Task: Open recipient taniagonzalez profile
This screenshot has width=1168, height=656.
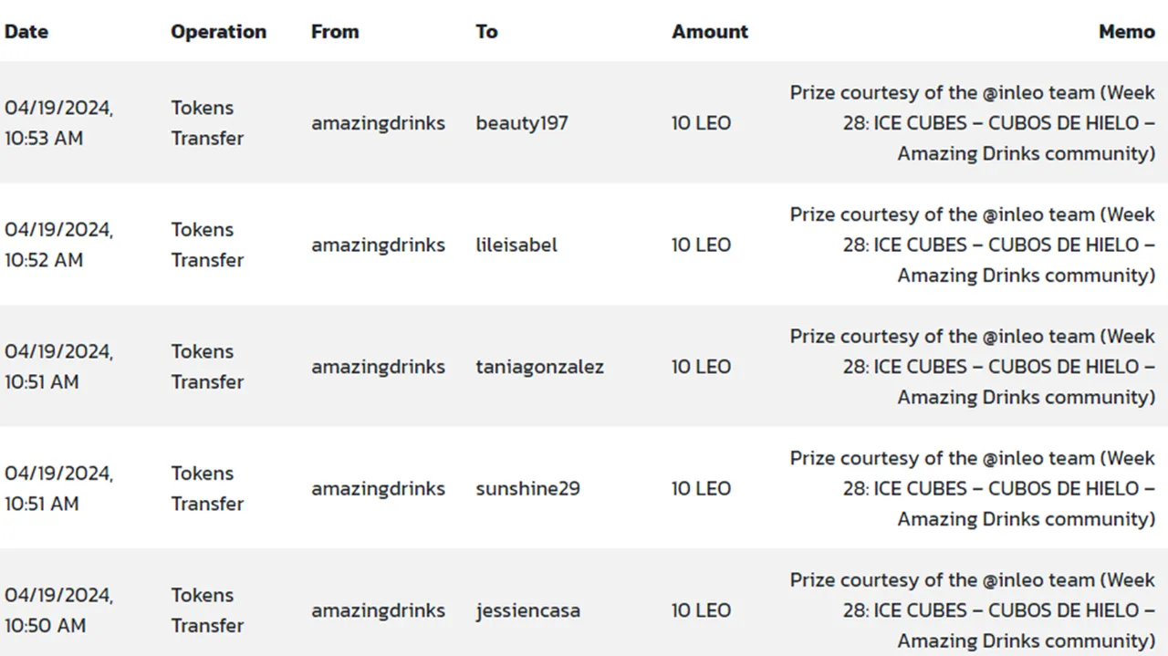Action: [x=539, y=367]
